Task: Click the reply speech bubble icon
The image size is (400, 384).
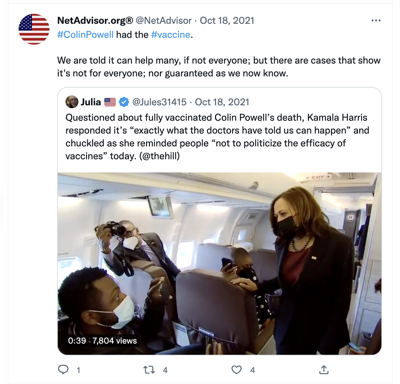Action: point(63,370)
